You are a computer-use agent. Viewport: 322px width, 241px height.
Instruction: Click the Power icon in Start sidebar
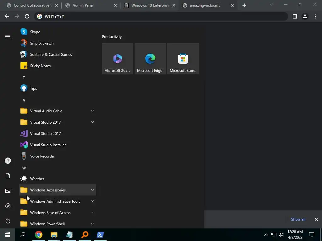tap(8, 221)
